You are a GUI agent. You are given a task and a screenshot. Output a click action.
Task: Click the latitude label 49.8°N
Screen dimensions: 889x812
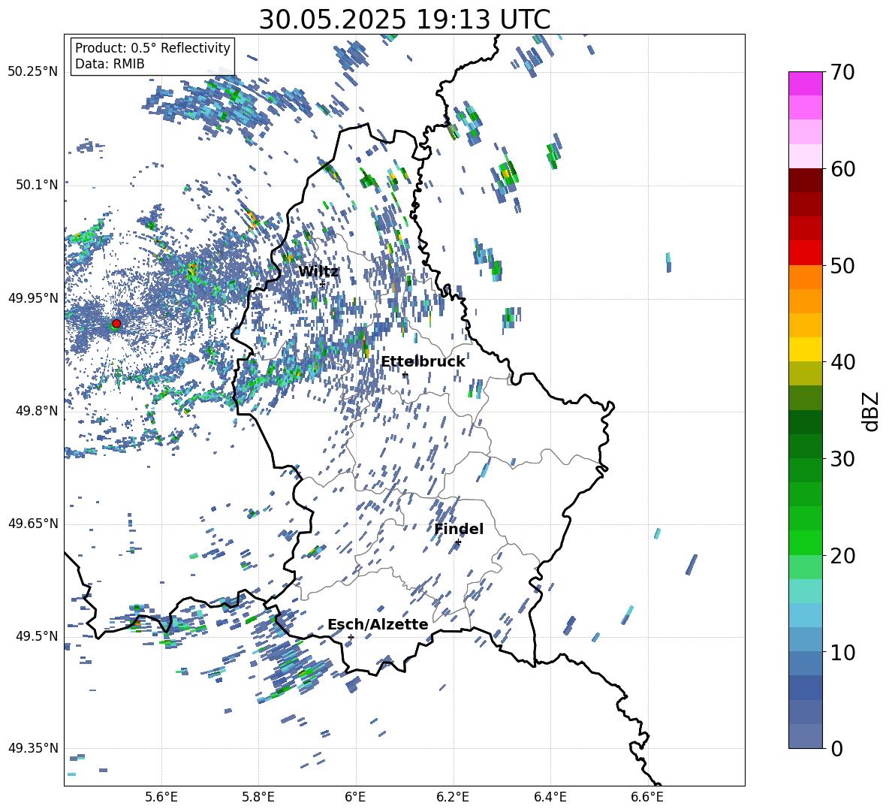point(38,411)
